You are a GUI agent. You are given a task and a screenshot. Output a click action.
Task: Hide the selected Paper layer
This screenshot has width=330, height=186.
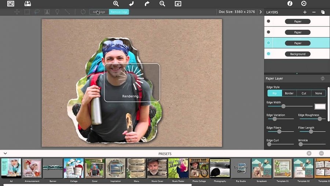click(268, 43)
